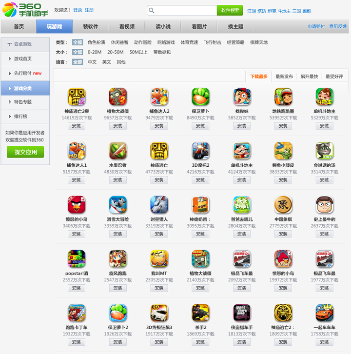
Task: Click the search magnifier icon
Action: pyautogui.click(x=152, y=10)
